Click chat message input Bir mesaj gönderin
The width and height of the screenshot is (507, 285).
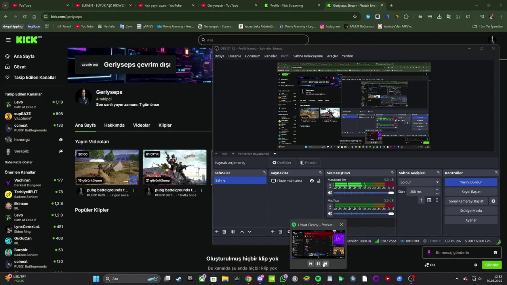(x=461, y=253)
